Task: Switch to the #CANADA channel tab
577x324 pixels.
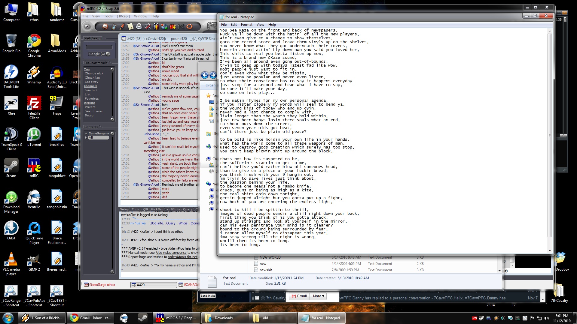Action: (189, 285)
